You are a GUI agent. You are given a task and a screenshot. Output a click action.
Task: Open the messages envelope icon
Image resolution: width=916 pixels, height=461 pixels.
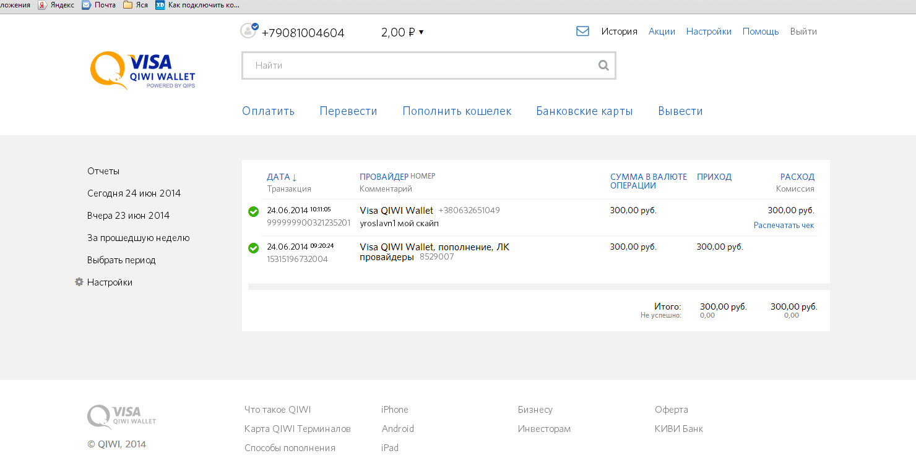tap(582, 31)
